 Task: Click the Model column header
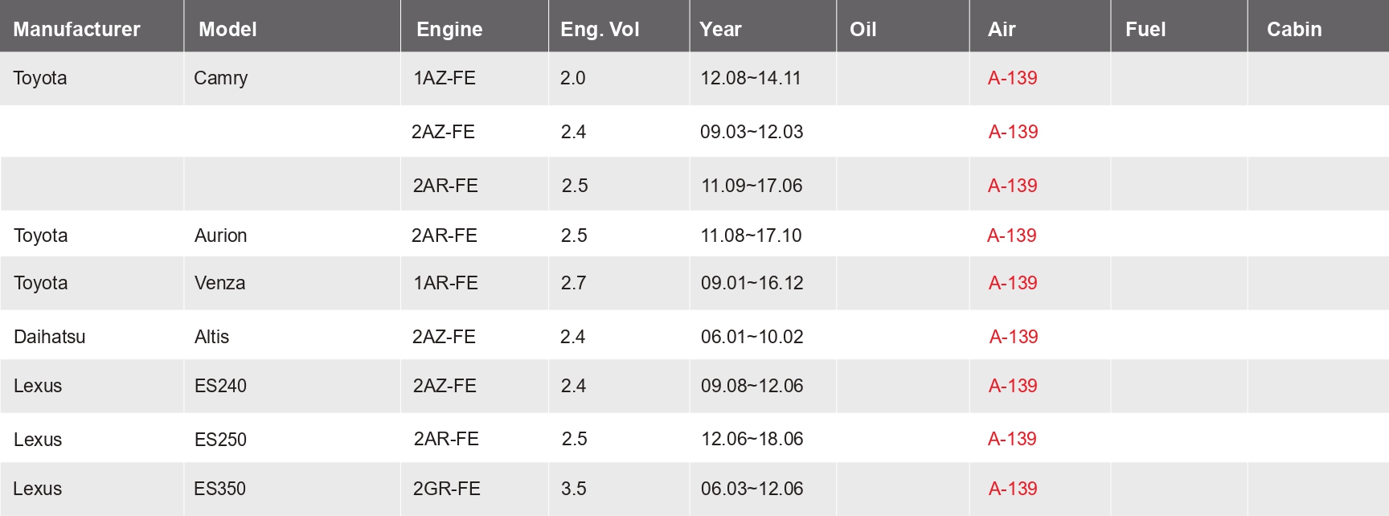coord(227,30)
